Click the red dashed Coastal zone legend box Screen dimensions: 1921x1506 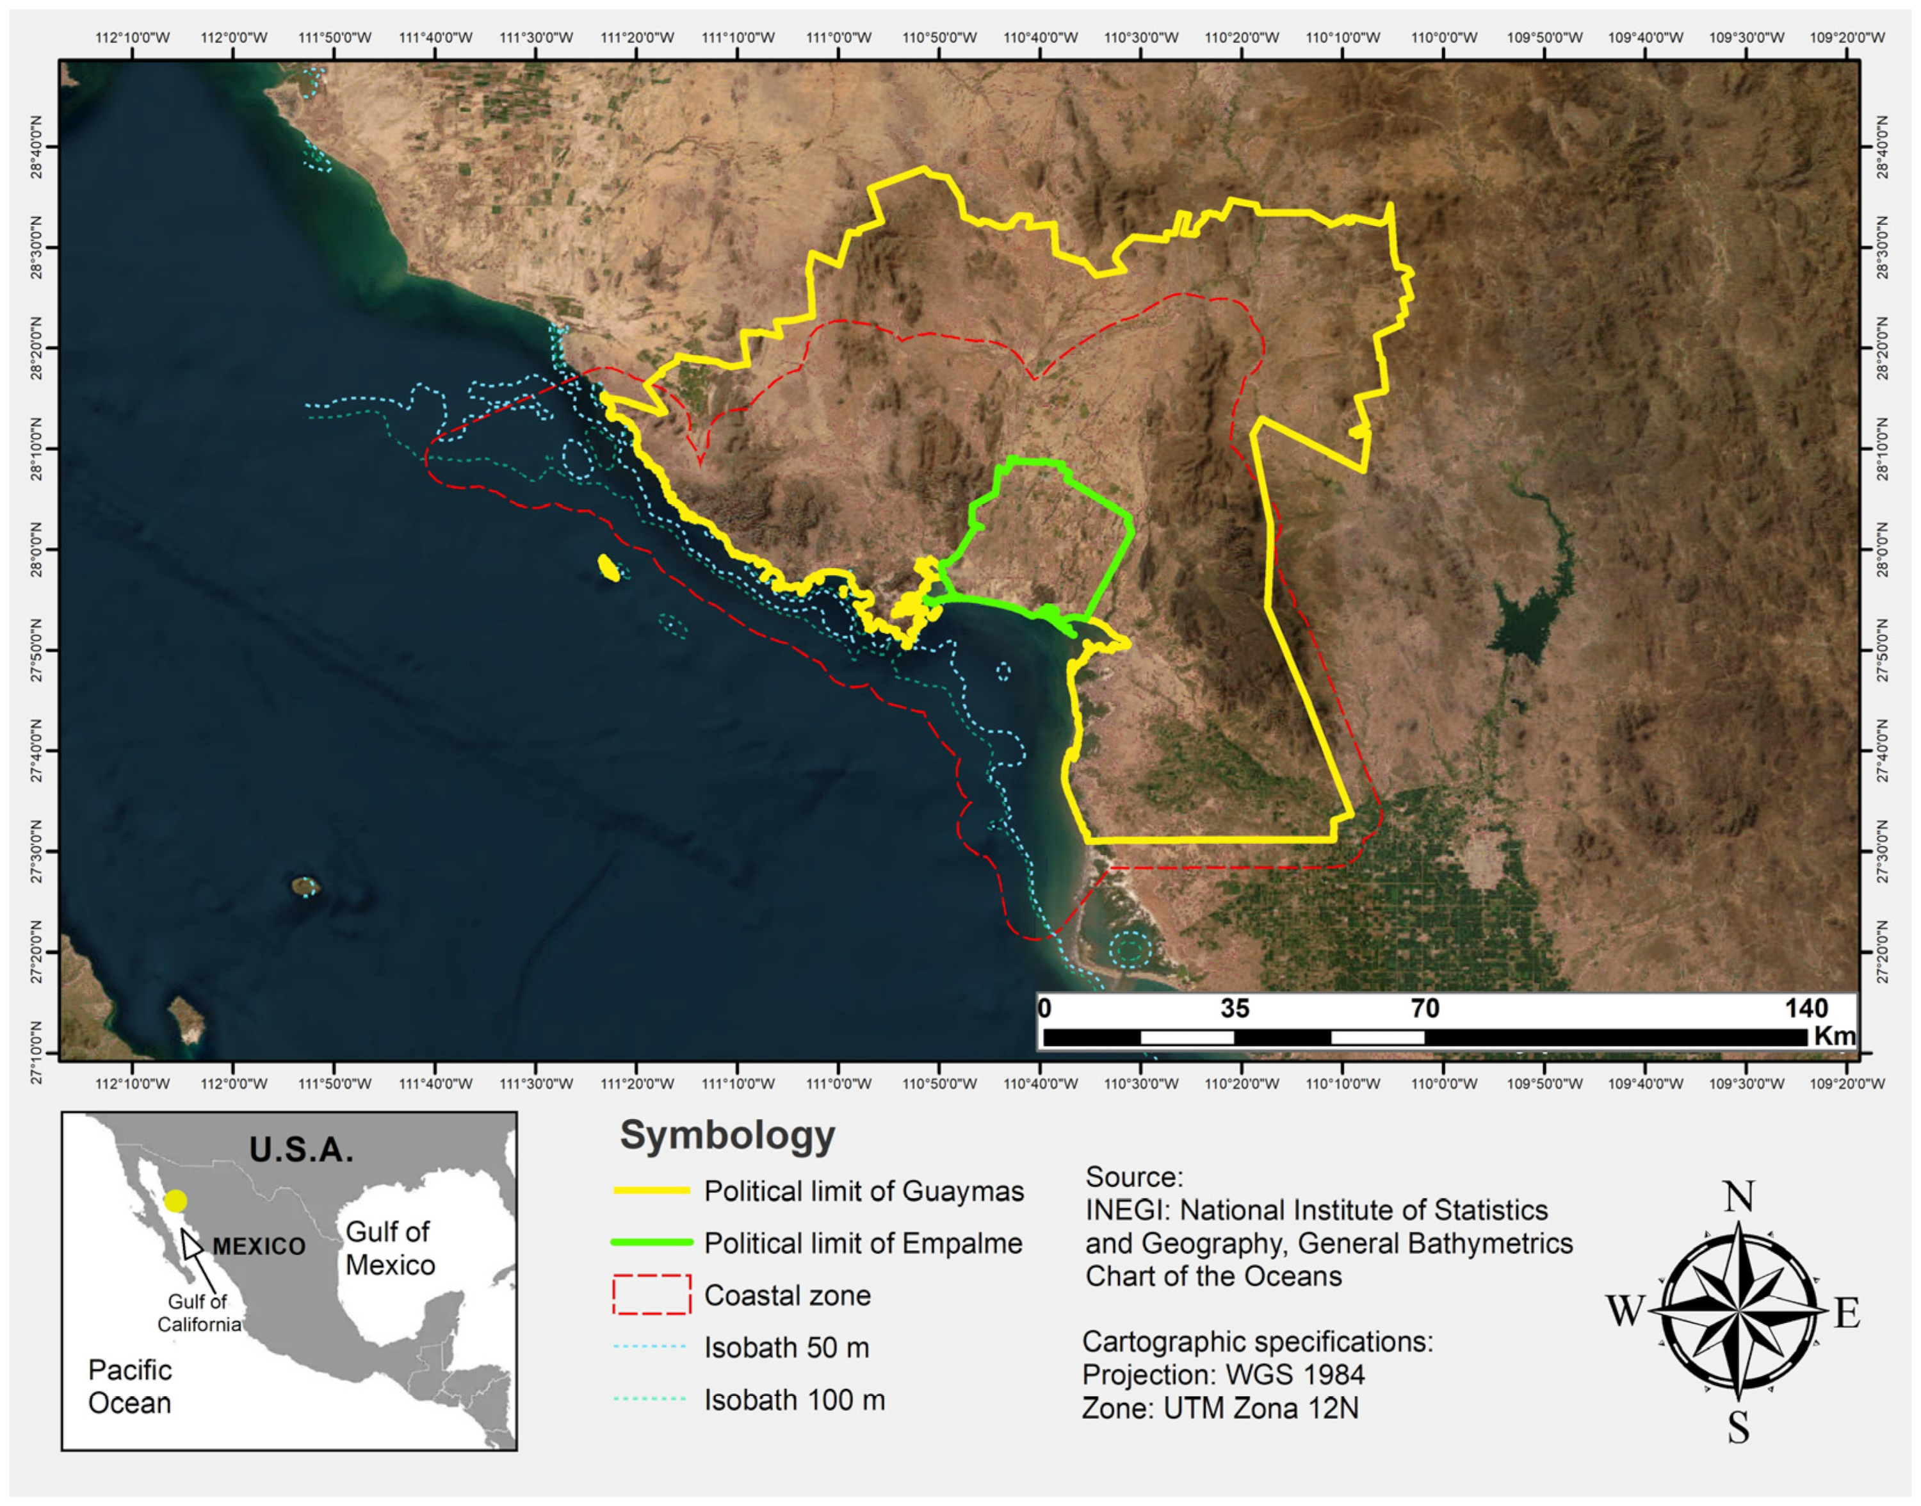[x=652, y=1295]
